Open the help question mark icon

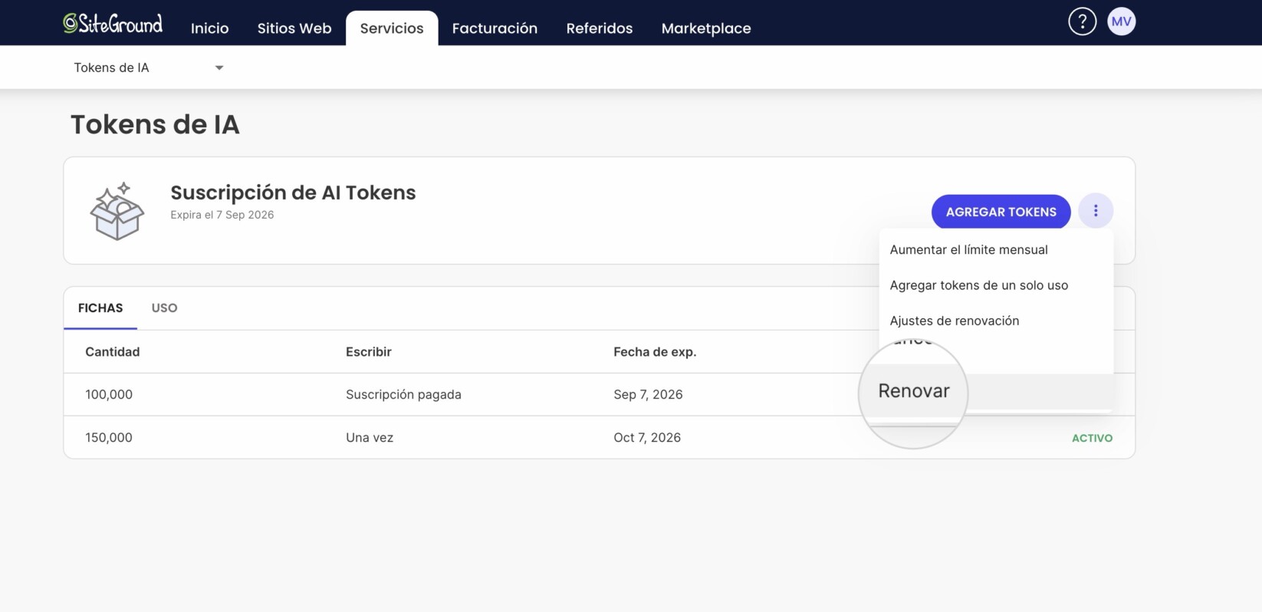[x=1082, y=21]
